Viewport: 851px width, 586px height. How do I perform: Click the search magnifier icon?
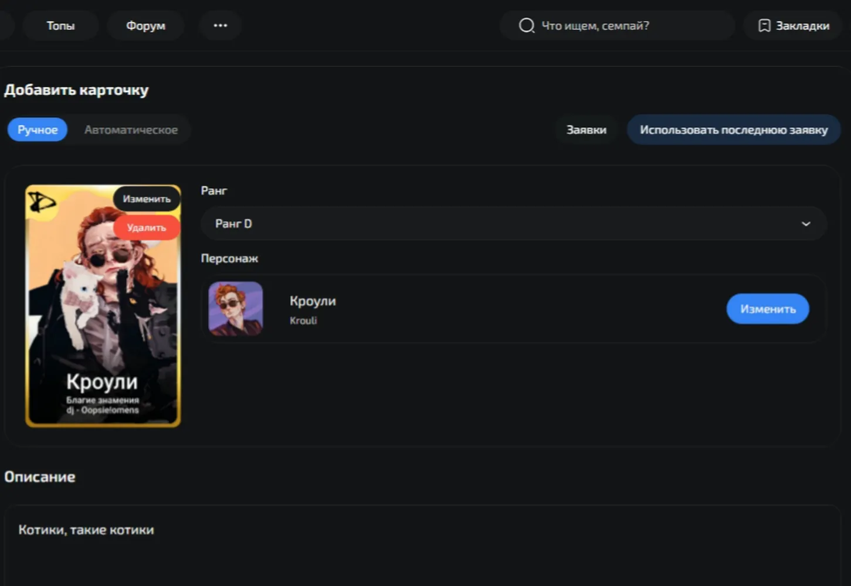(x=527, y=26)
